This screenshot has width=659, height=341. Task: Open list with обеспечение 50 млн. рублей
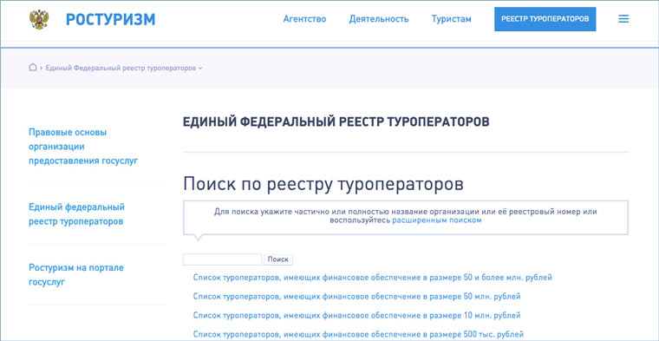357,297
